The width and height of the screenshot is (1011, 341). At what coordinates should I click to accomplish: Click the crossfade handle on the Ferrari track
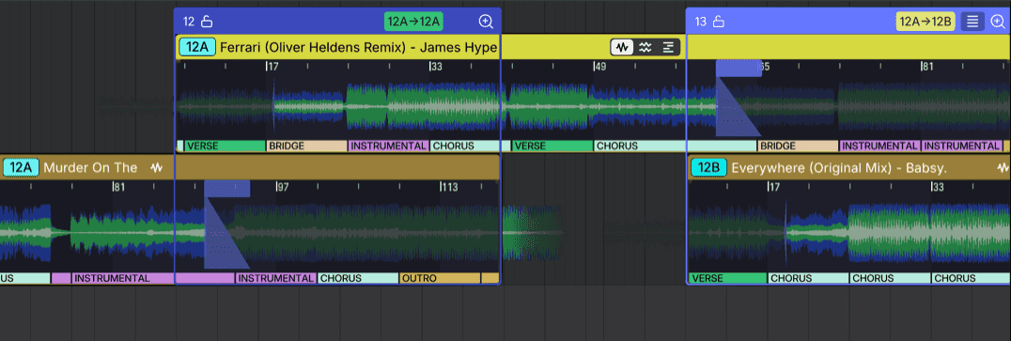pyautogui.click(x=739, y=68)
